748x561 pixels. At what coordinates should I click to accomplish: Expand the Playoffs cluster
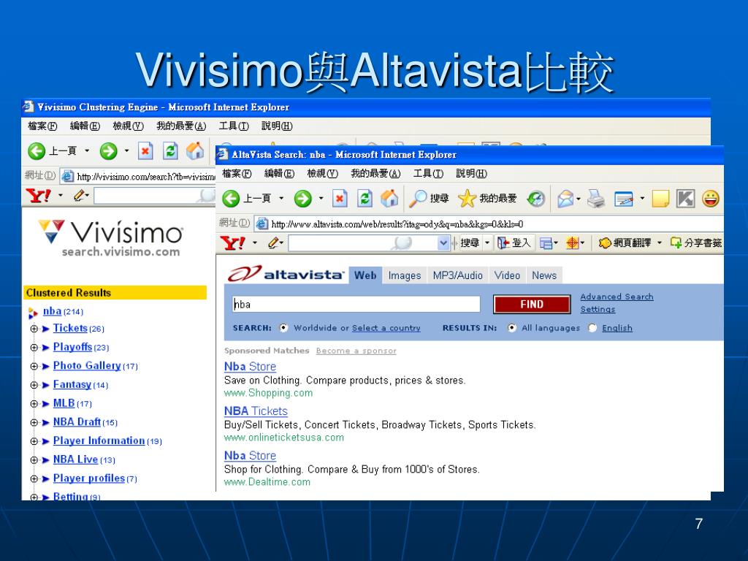coord(34,347)
